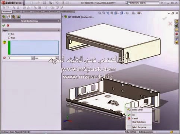Click the Undo icon in title toolbar
The width and height of the screenshot is (180, 134).
point(57,3)
